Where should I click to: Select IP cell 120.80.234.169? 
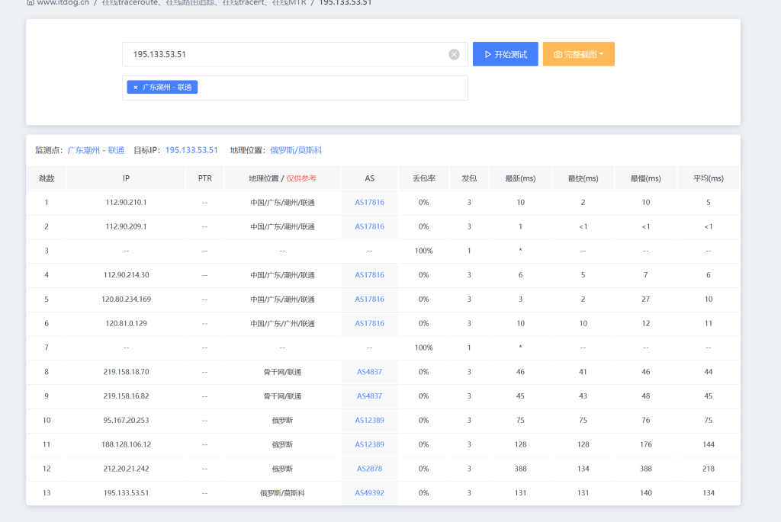pos(126,299)
